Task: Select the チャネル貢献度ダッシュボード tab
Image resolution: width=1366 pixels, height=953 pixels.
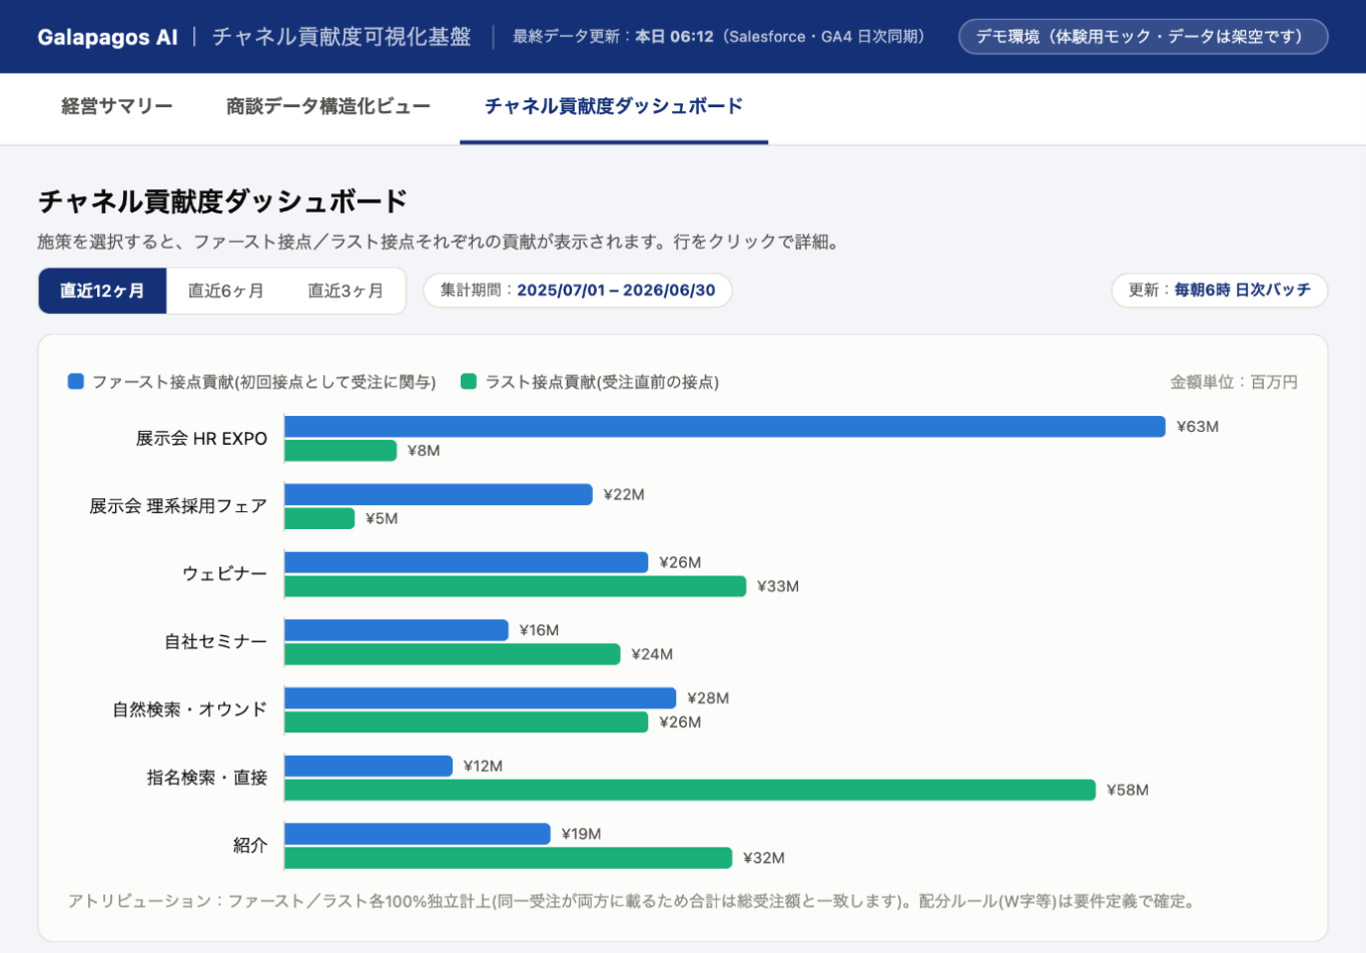Action: [x=614, y=107]
